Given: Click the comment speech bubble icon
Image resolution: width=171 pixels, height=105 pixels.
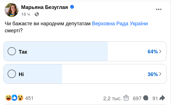Looking at the screenshot, I should pyautogui.click(x=146, y=98).
